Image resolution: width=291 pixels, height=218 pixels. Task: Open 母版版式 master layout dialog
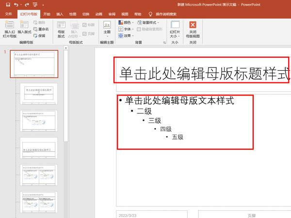pyautogui.click(x=61, y=29)
